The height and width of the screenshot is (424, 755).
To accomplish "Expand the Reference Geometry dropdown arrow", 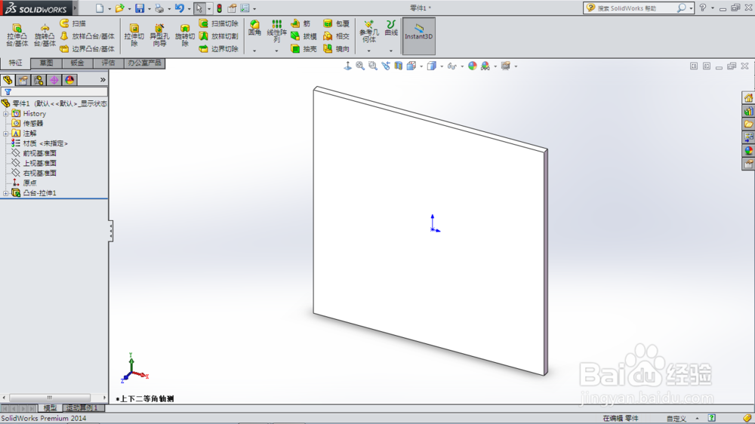I will click(369, 51).
